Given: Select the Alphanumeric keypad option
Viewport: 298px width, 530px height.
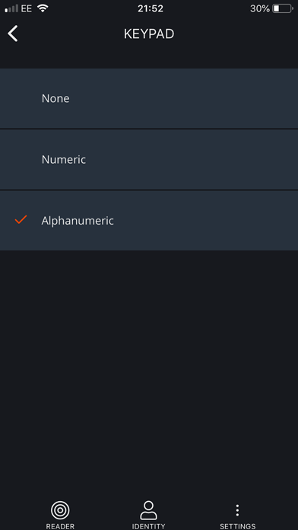Looking at the screenshot, I should (x=149, y=220).
